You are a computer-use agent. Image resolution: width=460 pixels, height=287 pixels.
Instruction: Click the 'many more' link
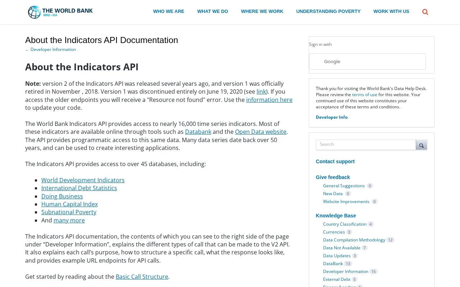[x=69, y=220]
